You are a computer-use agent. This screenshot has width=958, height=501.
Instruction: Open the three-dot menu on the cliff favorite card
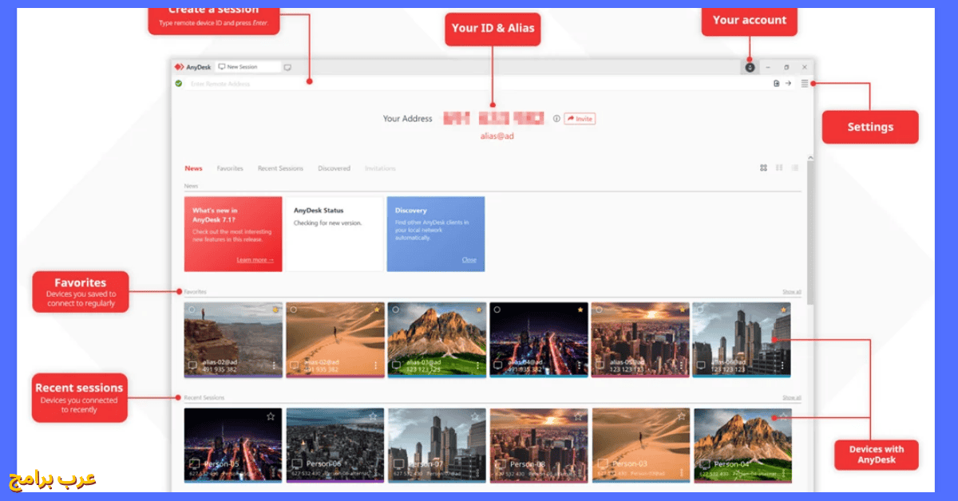coord(274,365)
